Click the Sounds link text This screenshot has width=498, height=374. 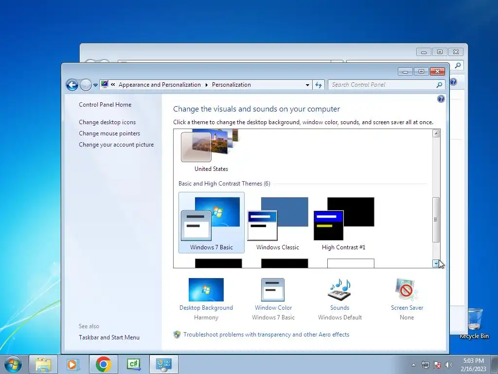pyautogui.click(x=339, y=308)
